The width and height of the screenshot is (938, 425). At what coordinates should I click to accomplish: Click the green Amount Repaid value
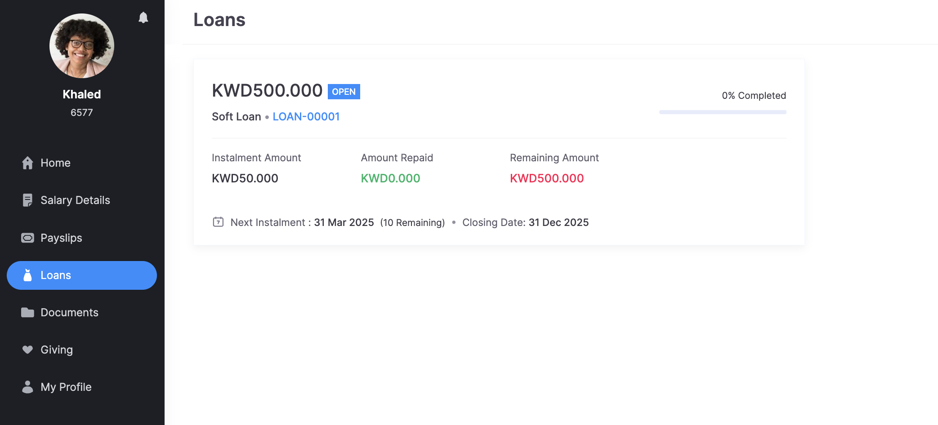(x=390, y=178)
